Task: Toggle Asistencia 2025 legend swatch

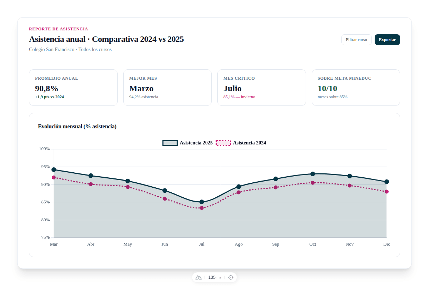Action: [x=170, y=143]
